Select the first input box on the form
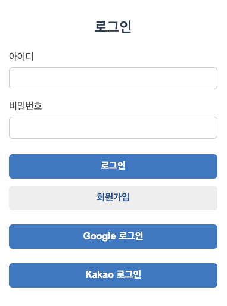The height and width of the screenshot is (306, 227). tap(113, 78)
